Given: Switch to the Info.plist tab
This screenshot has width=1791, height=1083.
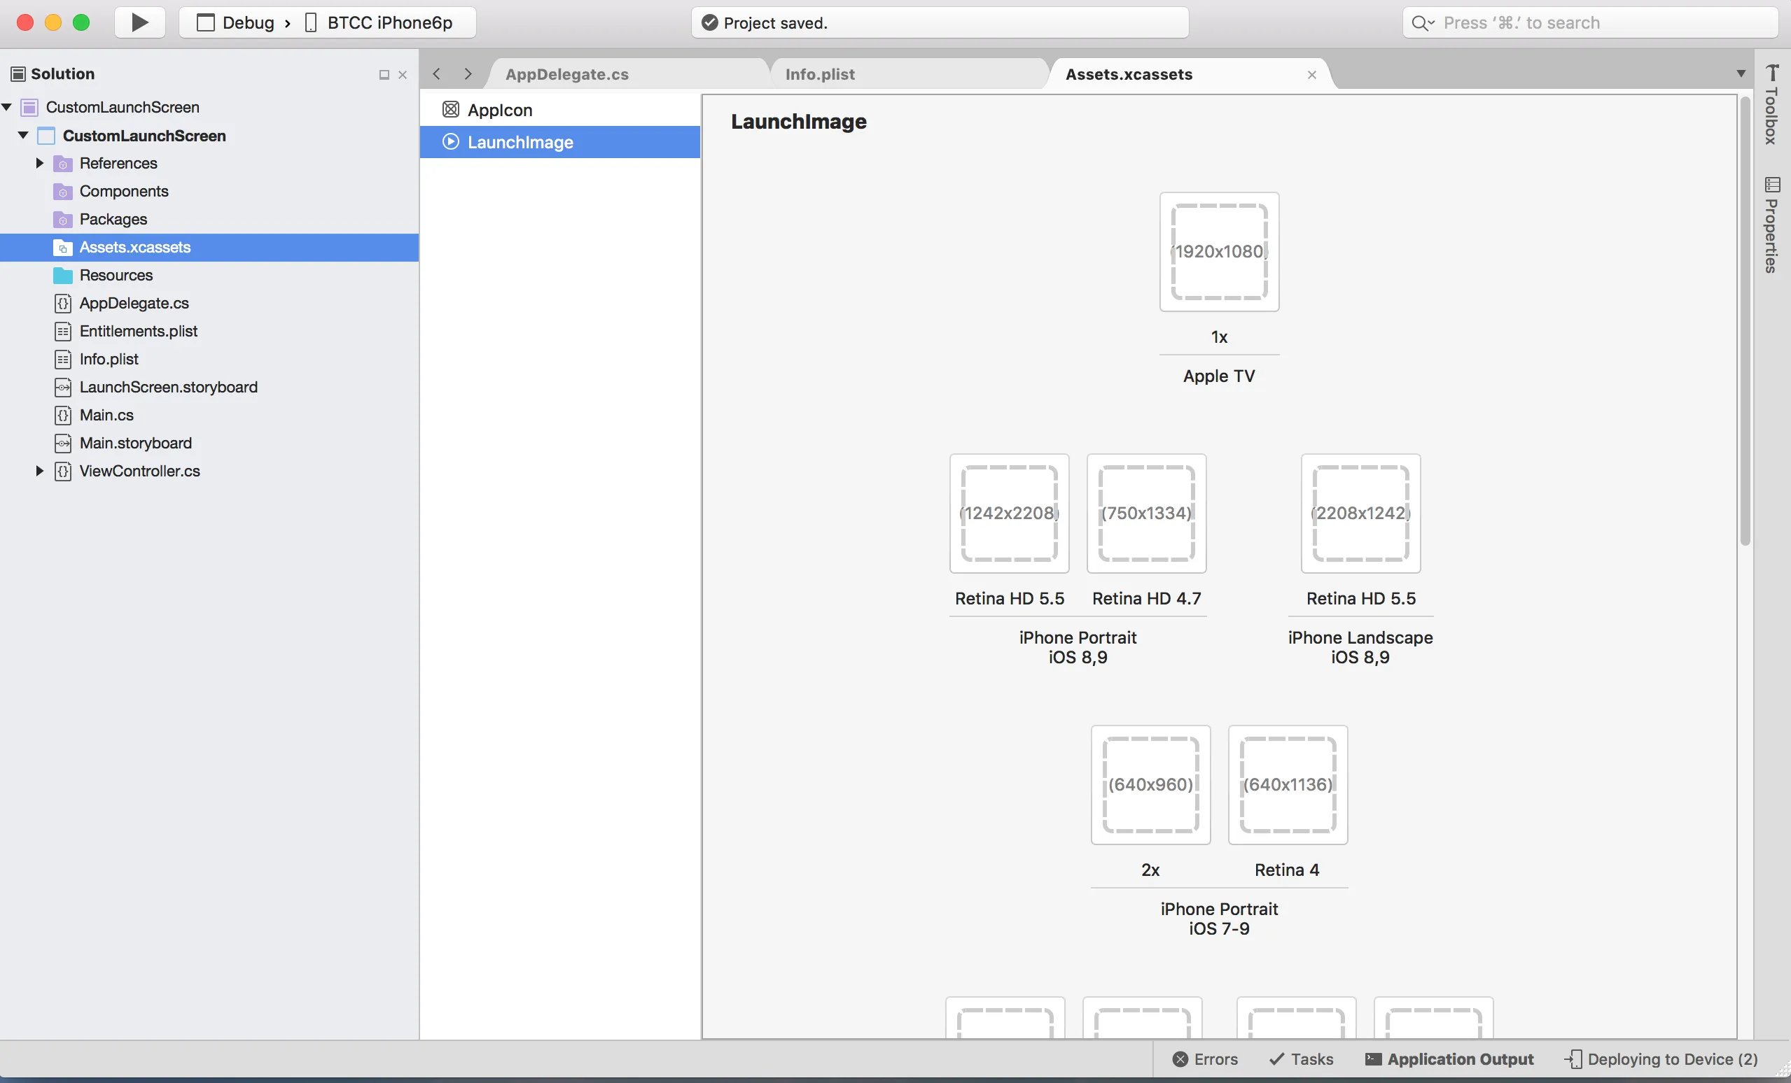Looking at the screenshot, I should [x=820, y=74].
